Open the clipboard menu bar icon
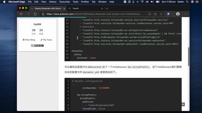Viewport: 202px width, 113px height. [129, 2]
